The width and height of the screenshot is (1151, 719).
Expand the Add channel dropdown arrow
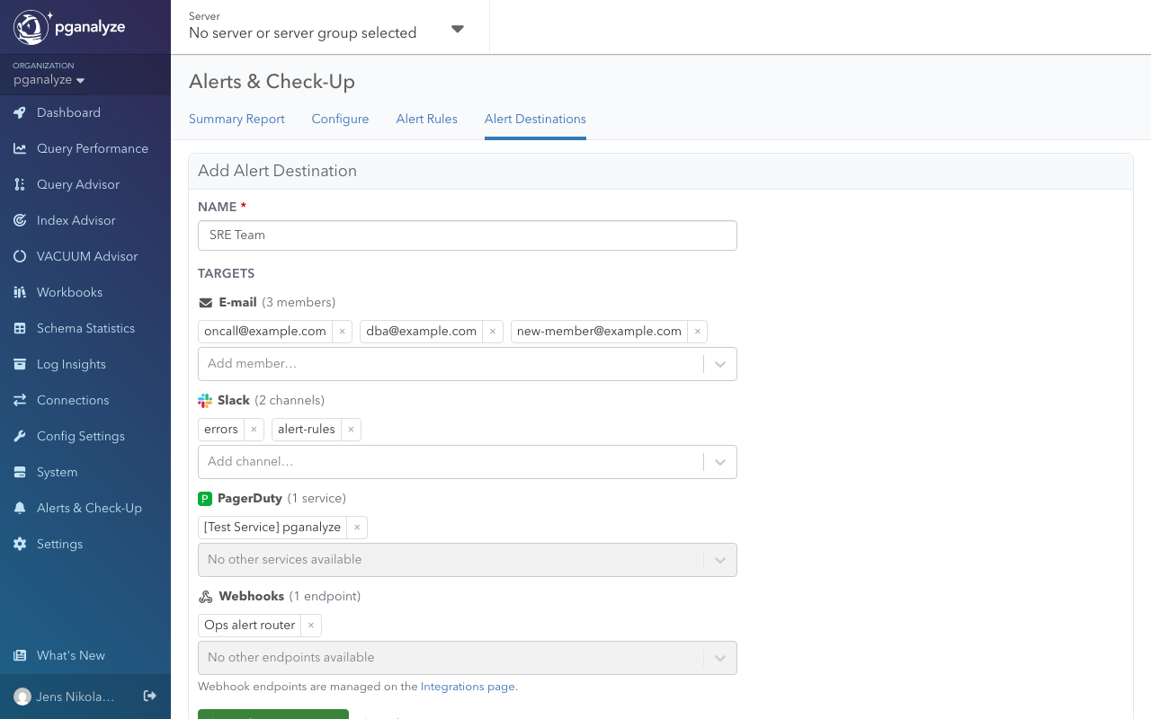(720, 462)
